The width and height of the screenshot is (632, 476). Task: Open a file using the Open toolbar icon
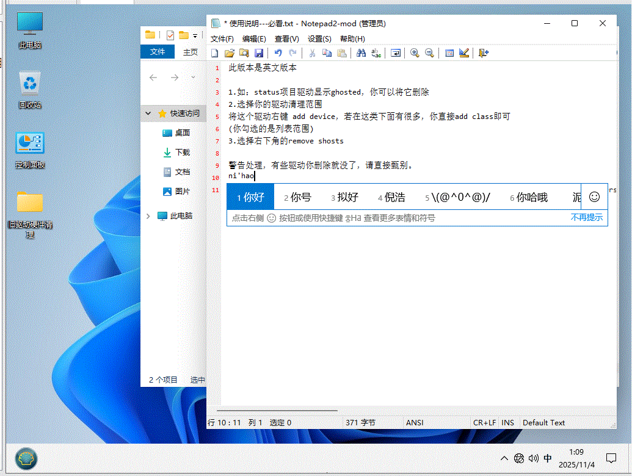coord(229,53)
